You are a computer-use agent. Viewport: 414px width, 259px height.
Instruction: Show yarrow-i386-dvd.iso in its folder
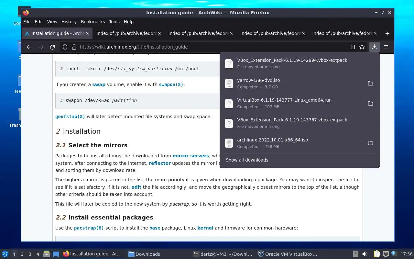(370, 84)
